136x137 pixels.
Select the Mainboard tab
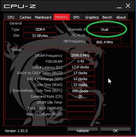coord(43,17)
